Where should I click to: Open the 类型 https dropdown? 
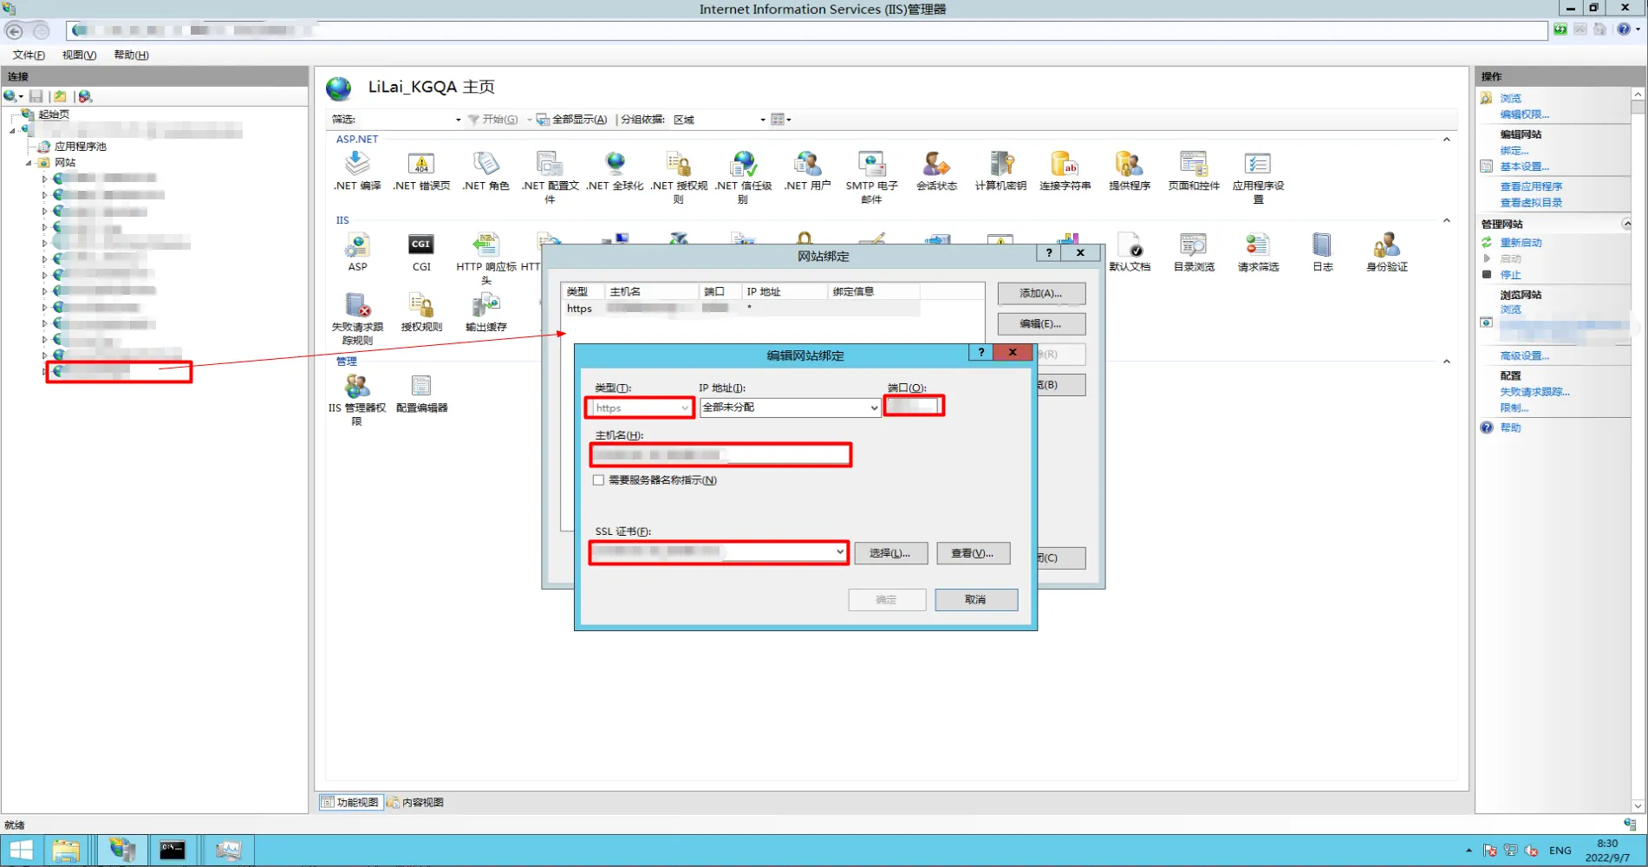tap(641, 408)
